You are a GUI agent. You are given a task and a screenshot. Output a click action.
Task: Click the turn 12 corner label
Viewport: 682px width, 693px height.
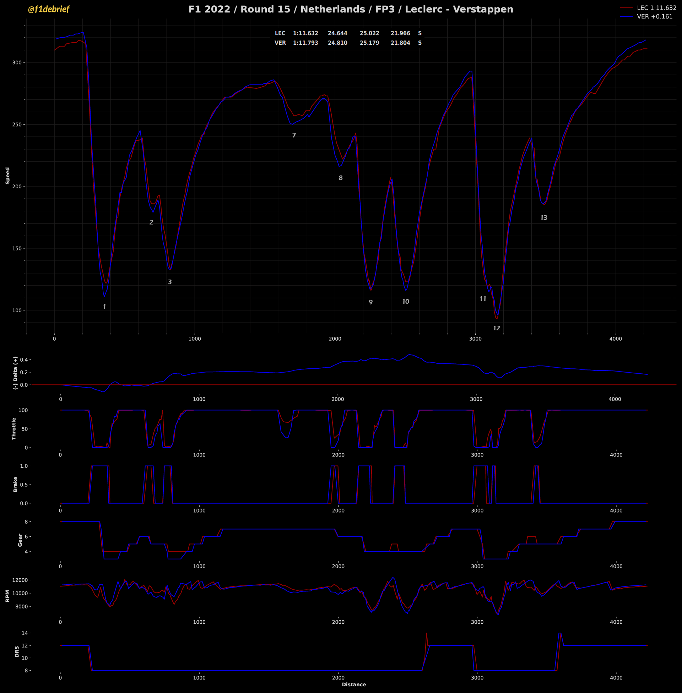[x=497, y=329]
